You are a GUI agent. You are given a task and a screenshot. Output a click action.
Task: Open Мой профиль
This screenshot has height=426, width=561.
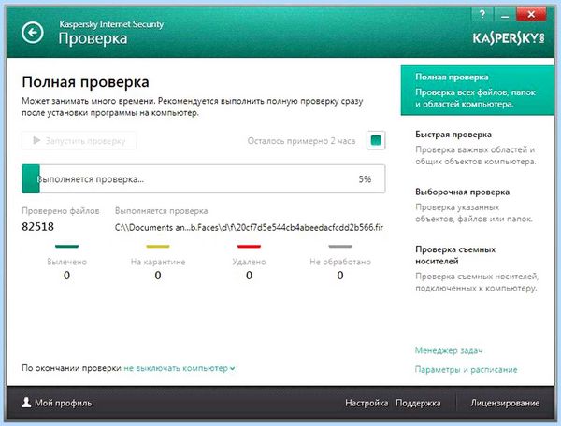pyautogui.click(x=56, y=403)
